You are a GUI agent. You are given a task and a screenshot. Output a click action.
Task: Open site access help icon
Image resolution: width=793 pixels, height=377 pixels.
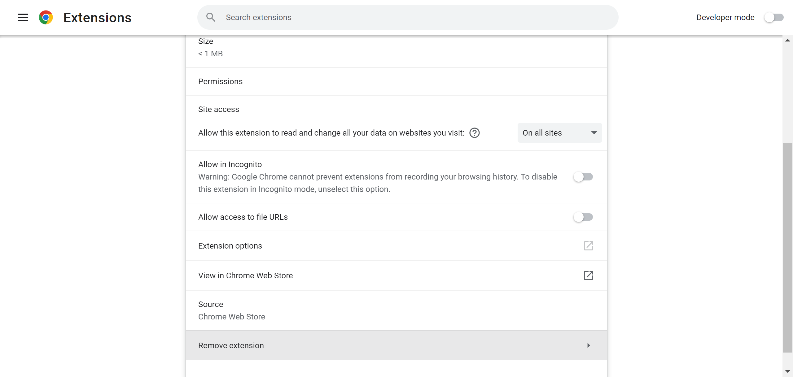(475, 133)
